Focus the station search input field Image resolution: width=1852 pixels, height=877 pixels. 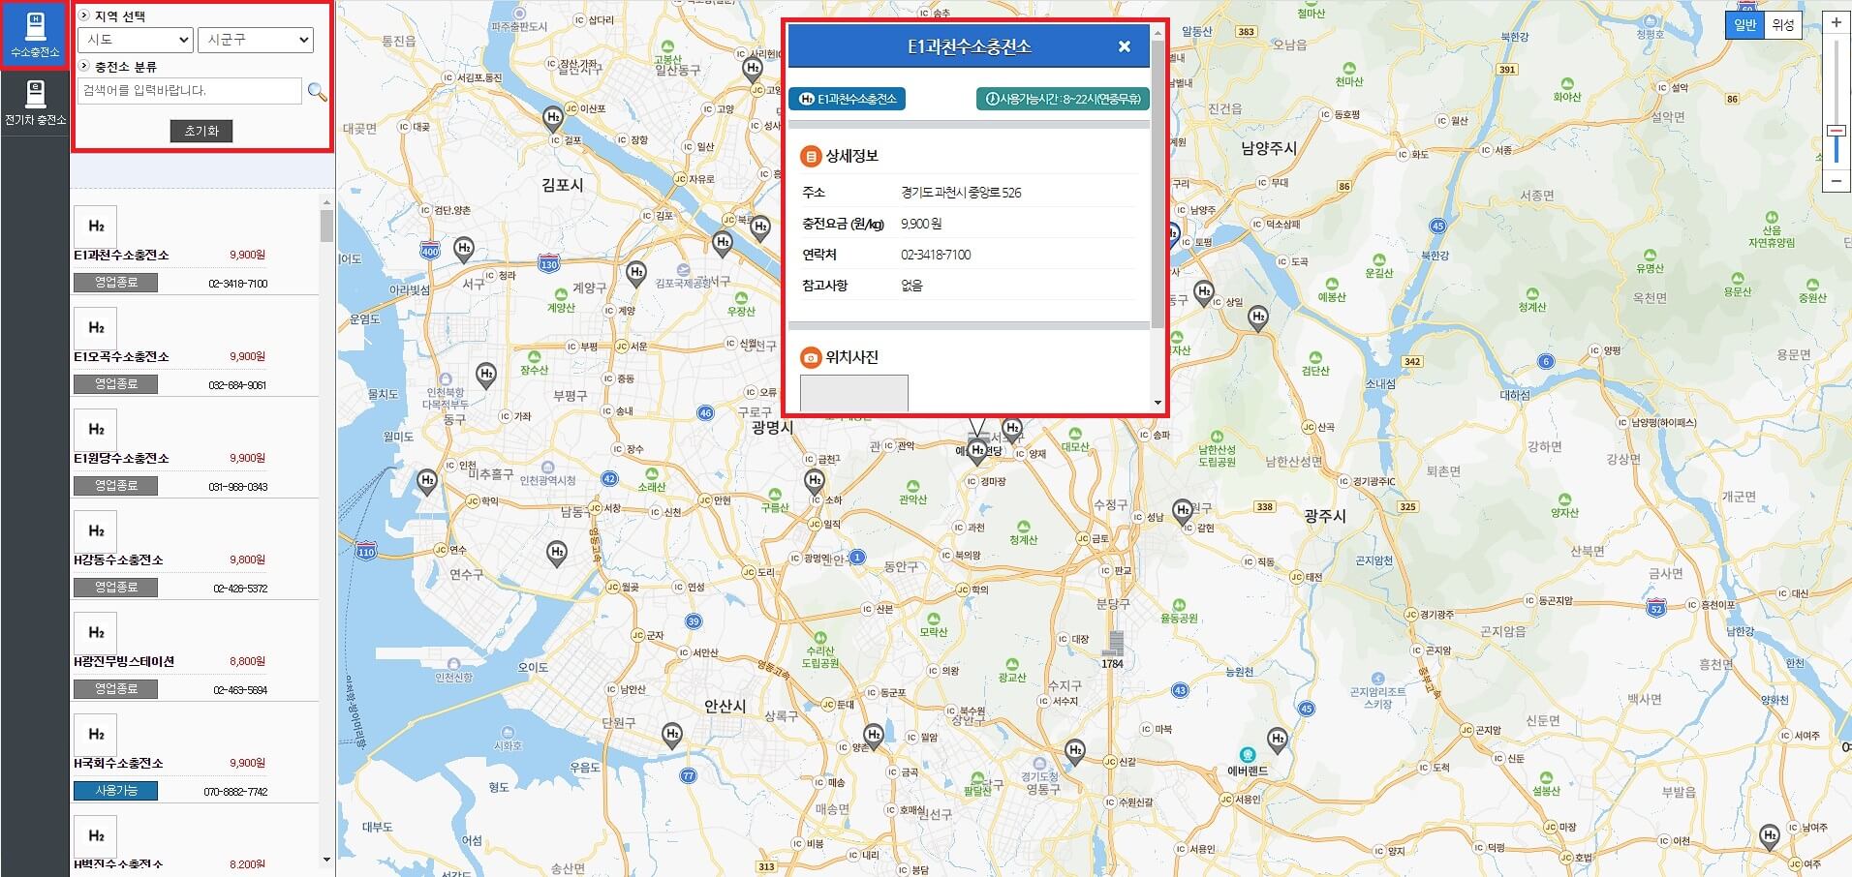pos(189,90)
